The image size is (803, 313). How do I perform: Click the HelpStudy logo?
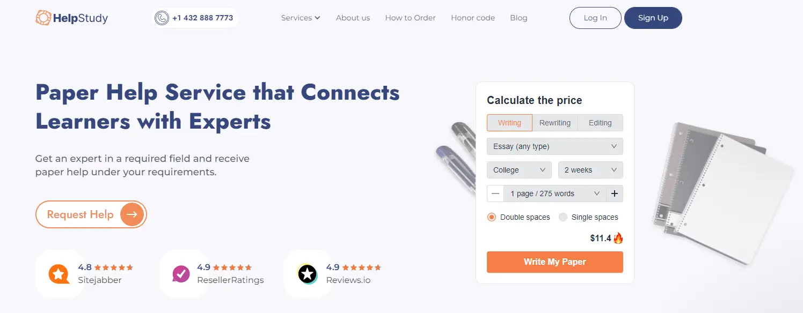(71, 17)
